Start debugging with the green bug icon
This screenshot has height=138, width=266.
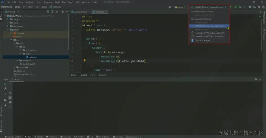[236, 7]
